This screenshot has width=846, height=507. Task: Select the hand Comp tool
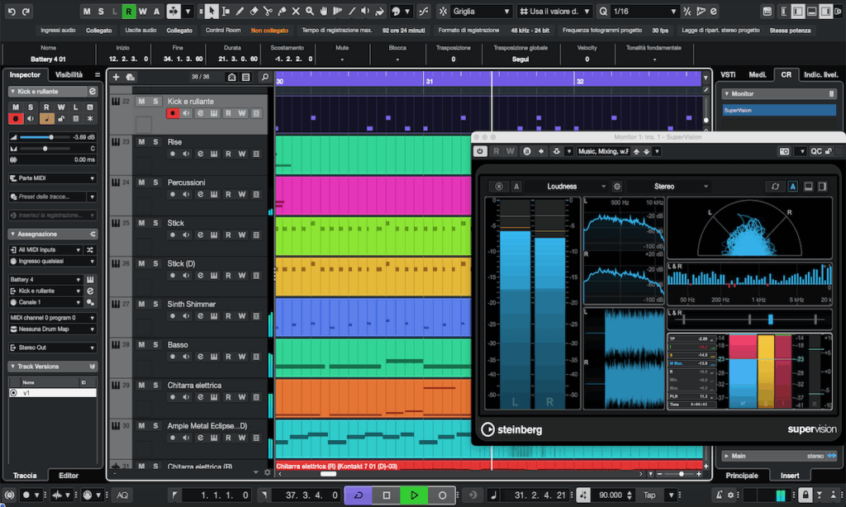point(324,11)
